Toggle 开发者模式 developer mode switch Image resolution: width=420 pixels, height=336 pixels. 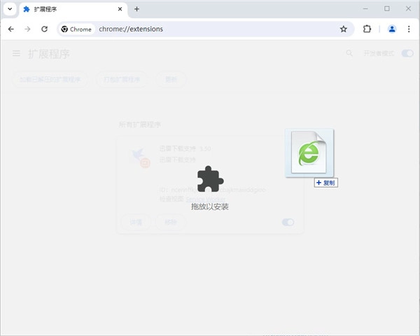click(407, 54)
